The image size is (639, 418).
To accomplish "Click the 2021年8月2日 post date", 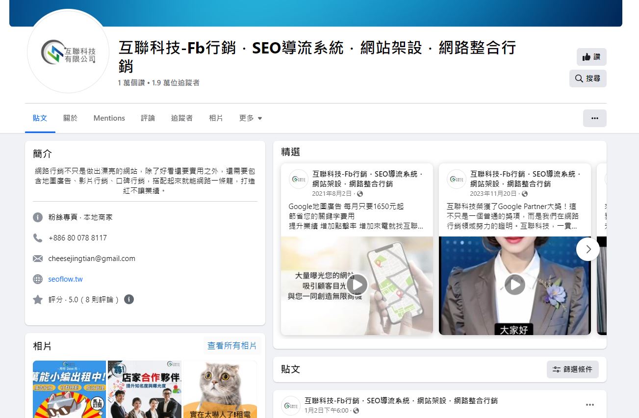I will pos(332,194).
